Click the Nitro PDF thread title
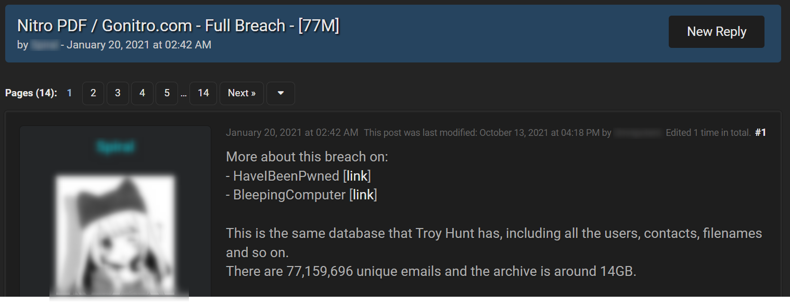This screenshot has width=790, height=304. pyautogui.click(x=178, y=25)
